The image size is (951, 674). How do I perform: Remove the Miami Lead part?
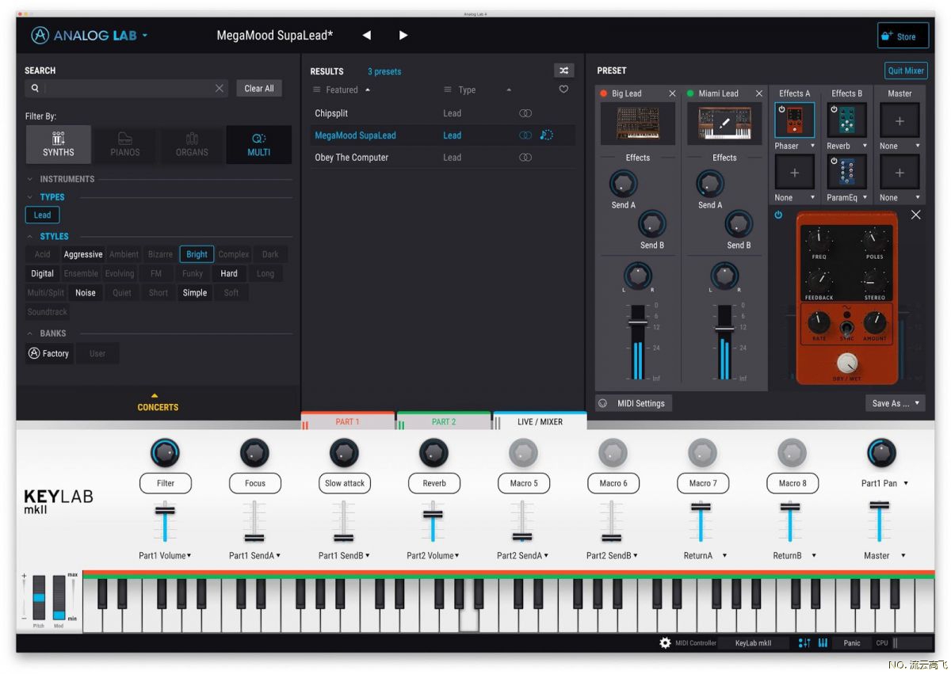pyautogui.click(x=758, y=93)
